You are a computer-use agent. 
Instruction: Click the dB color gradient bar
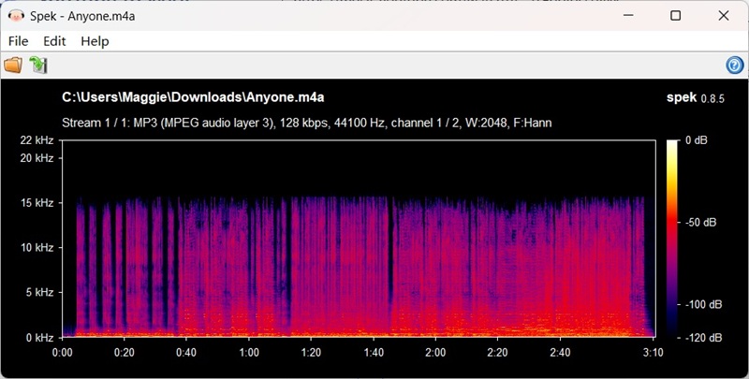click(x=672, y=239)
